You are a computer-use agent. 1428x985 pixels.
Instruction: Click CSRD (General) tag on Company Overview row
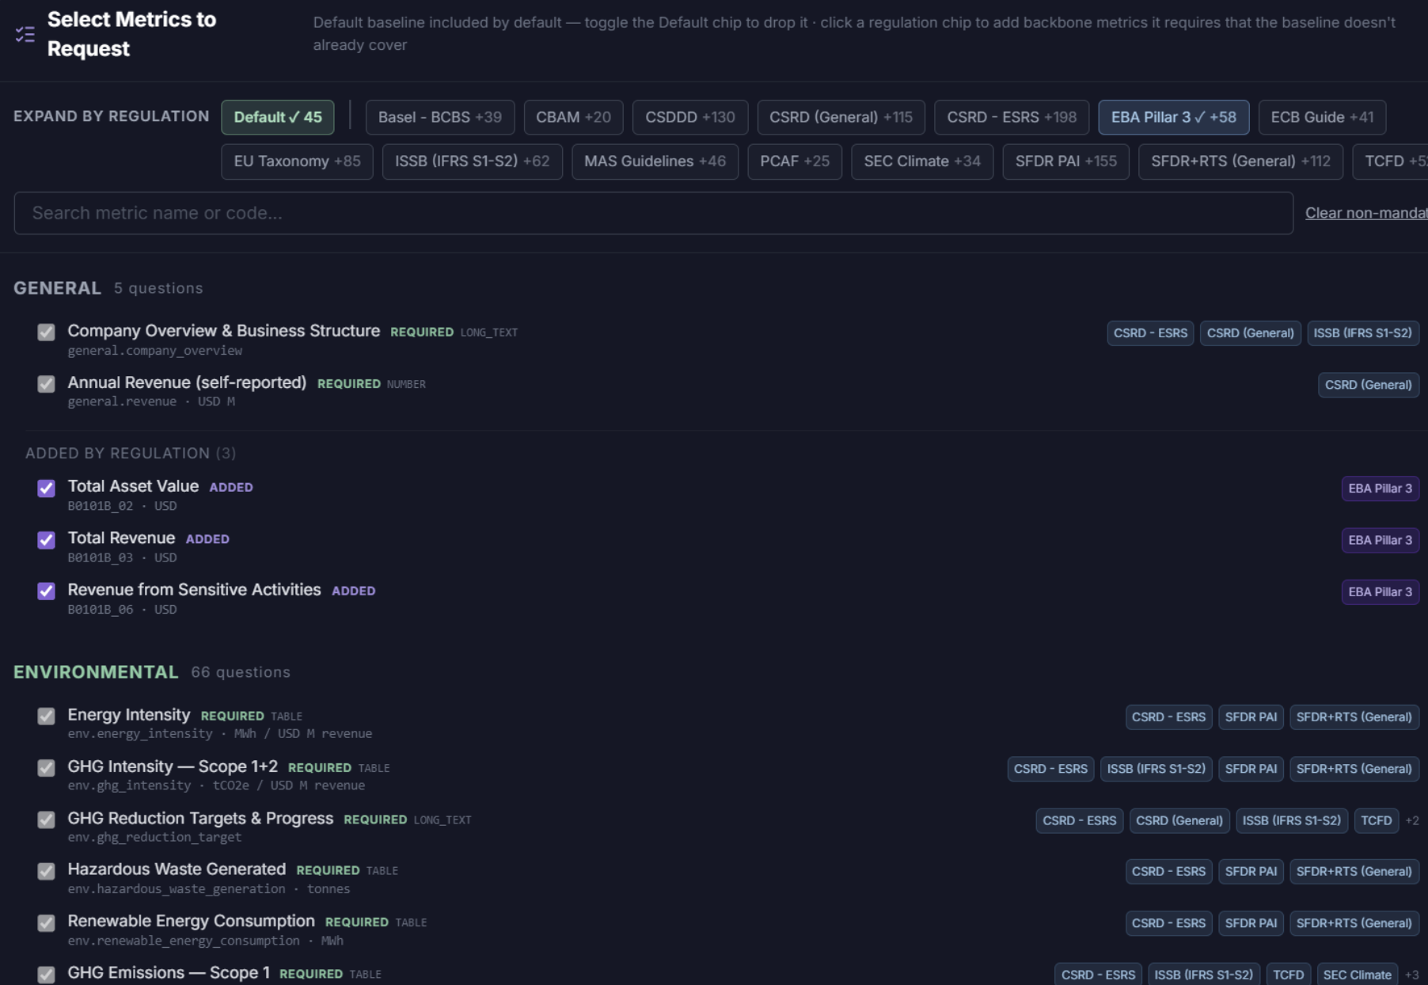pyautogui.click(x=1250, y=333)
